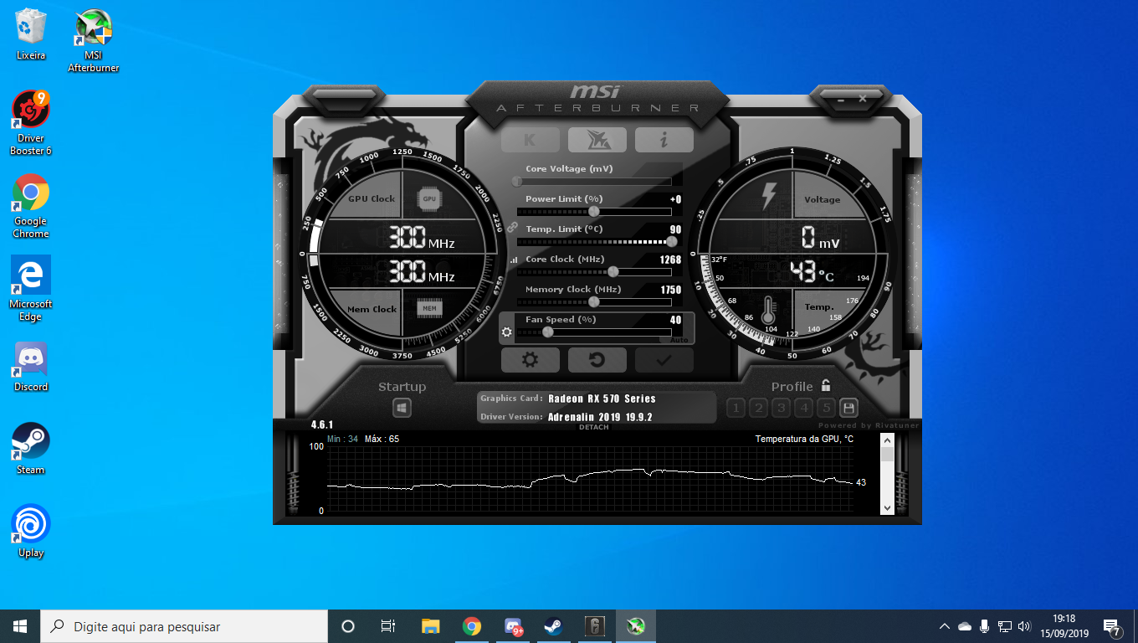Click the Radeon RX 570 Series text

point(602,399)
